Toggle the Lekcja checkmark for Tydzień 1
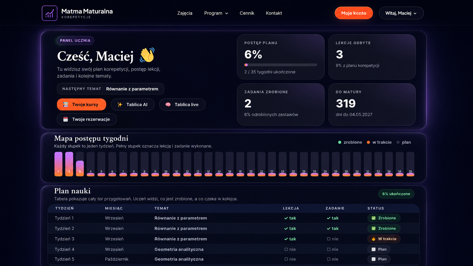The width and height of the screenshot is (473, 266). click(286, 218)
